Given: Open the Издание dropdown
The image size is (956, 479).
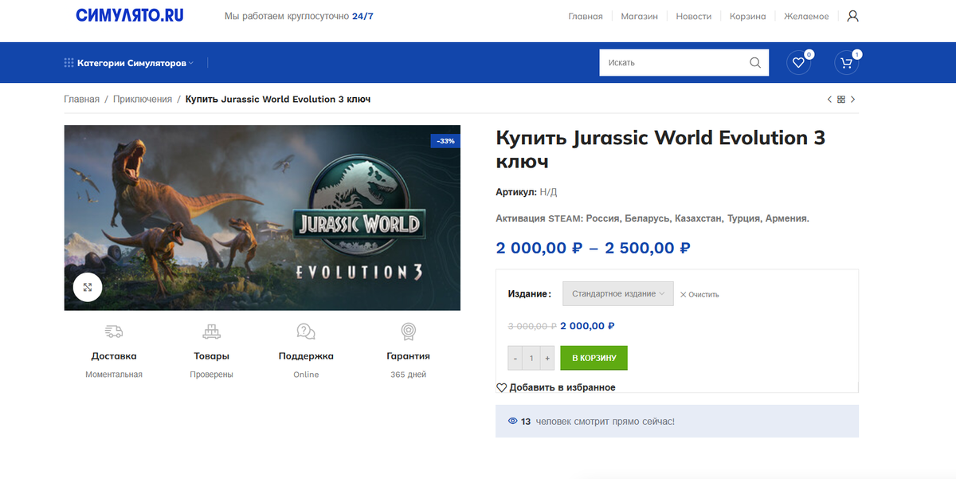Looking at the screenshot, I should [618, 293].
